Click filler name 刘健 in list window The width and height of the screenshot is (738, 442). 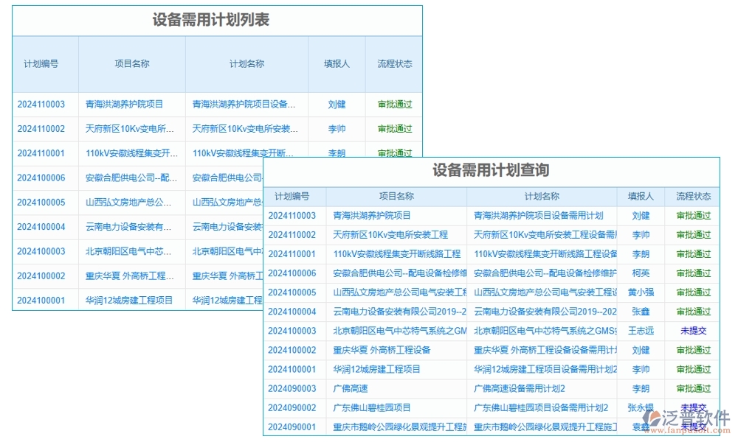336,104
